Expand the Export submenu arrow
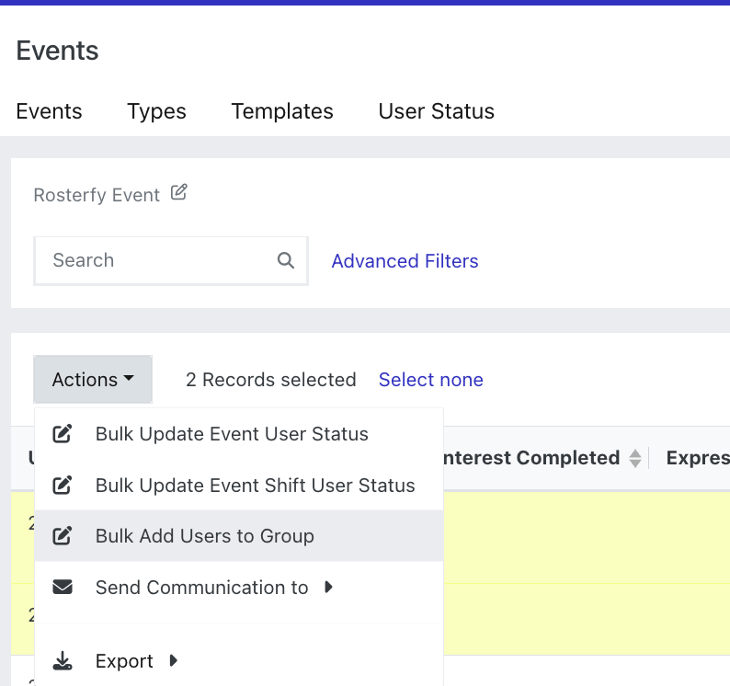 173,660
